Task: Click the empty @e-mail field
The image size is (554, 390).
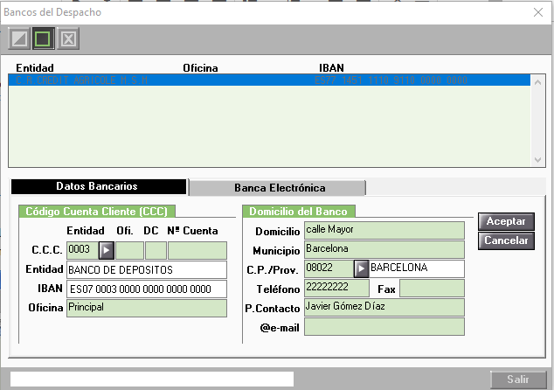Action: pyautogui.click(x=384, y=326)
